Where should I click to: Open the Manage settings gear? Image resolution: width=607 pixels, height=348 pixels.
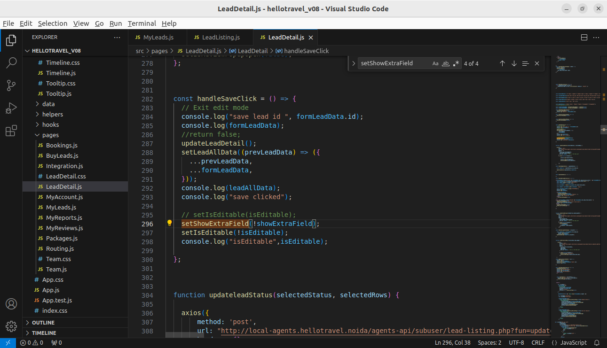(11, 326)
